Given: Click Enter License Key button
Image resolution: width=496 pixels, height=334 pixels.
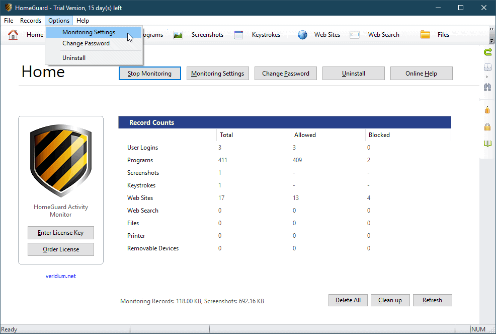Looking at the screenshot, I should point(61,233).
